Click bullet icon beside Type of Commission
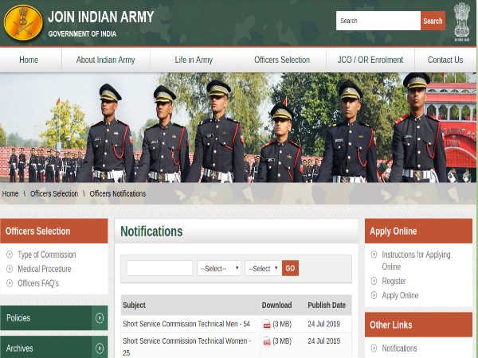This screenshot has width=478, height=358. point(10,255)
